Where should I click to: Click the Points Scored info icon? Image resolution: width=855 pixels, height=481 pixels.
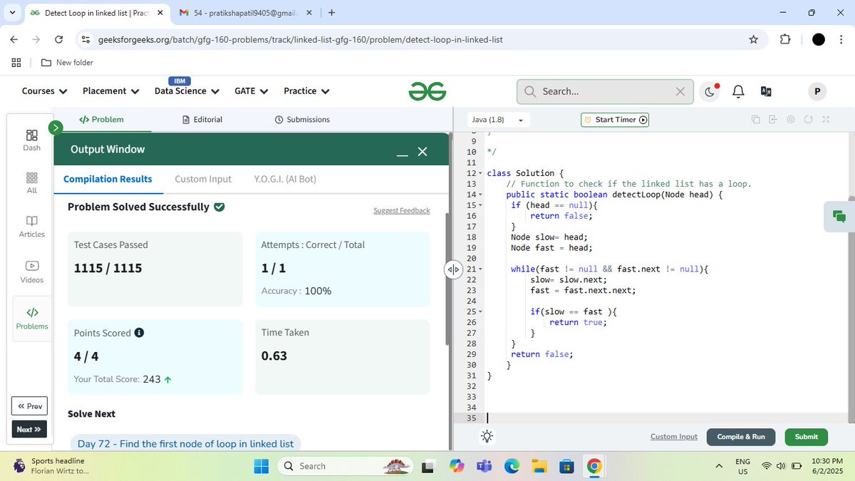[140, 333]
